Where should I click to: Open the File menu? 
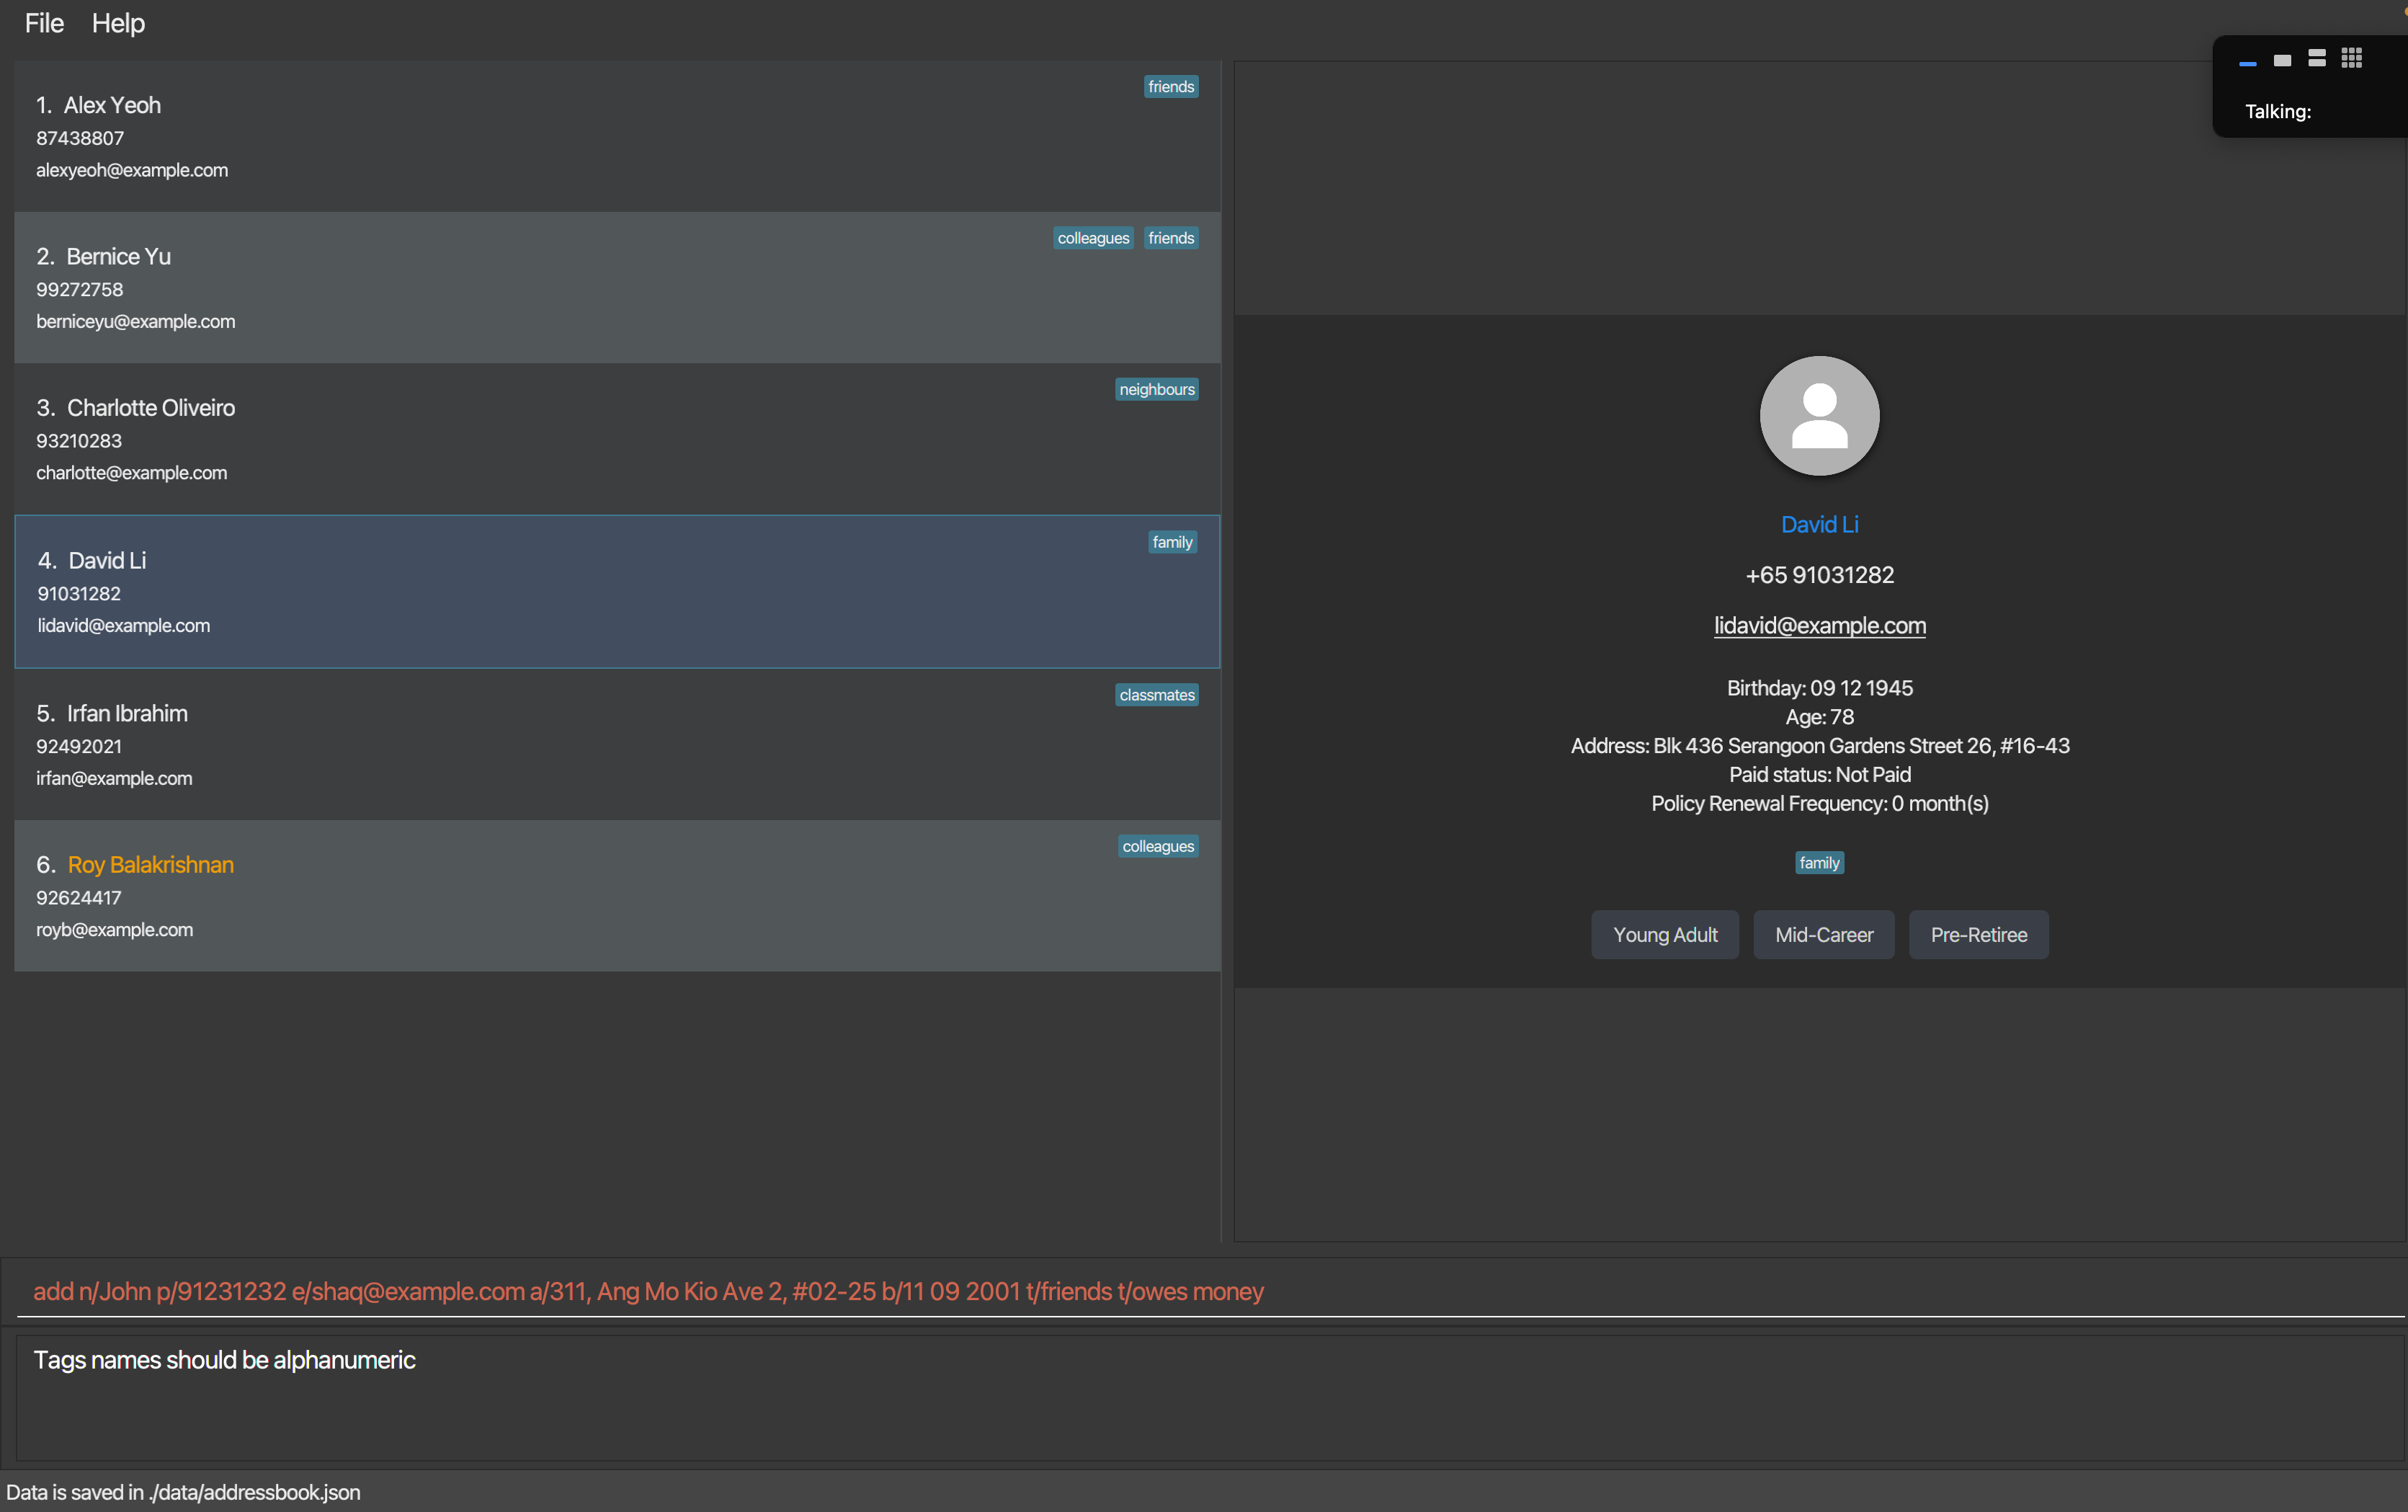(x=44, y=23)
